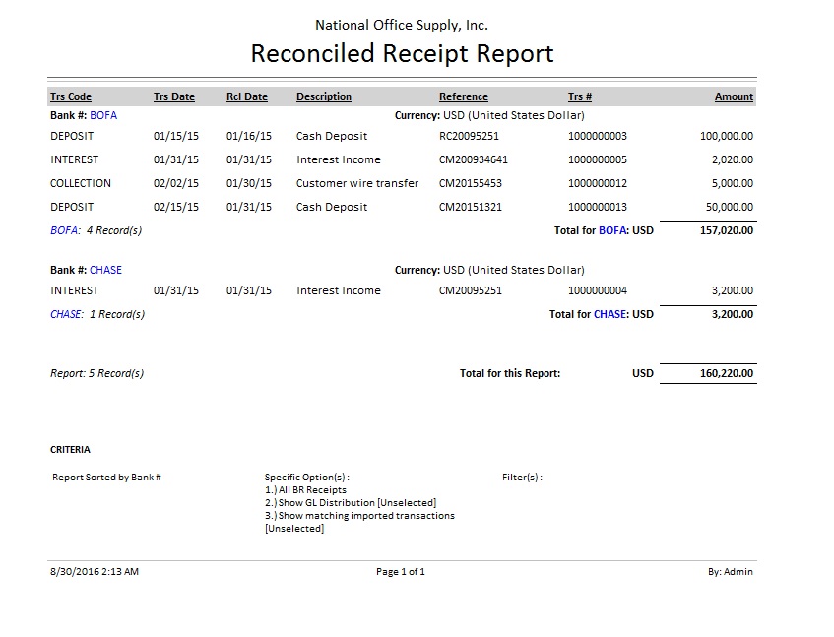Click the Page 1 of 1 footer
The image size is (834, 637).
(x=401, y=571)
